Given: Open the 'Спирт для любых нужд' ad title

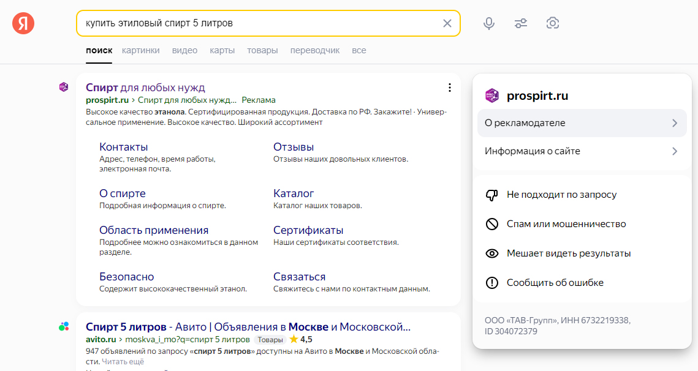Looking at the screenshot, I should point(146,88).
